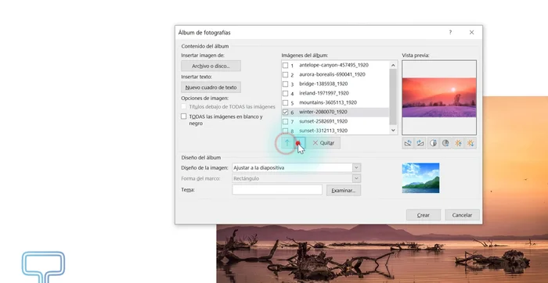548x283 pixels.
Task: Check the mountains-3605113_1920 box
Action: (286, 103)
